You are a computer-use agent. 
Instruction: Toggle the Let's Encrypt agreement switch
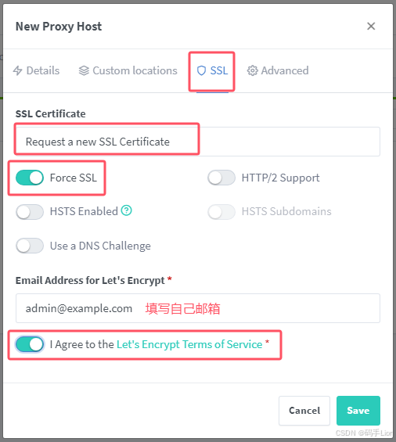tap(30, 344)
